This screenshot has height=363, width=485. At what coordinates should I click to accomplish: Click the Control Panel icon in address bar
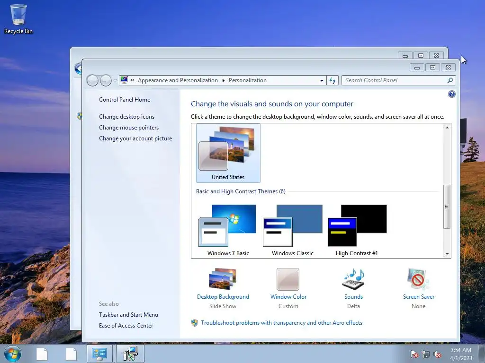124,80
